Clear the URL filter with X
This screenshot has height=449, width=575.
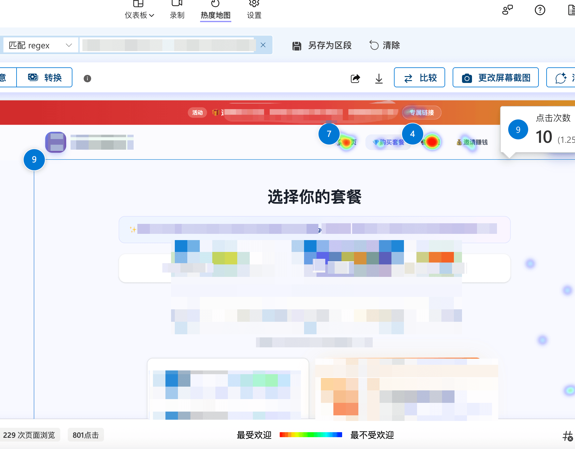[263, 45]
